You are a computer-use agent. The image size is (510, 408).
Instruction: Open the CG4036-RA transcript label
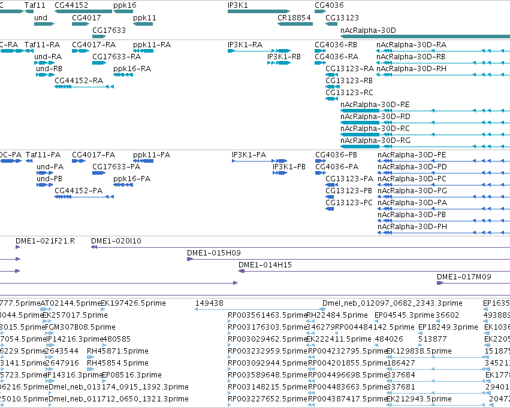[x=336, y=57]
